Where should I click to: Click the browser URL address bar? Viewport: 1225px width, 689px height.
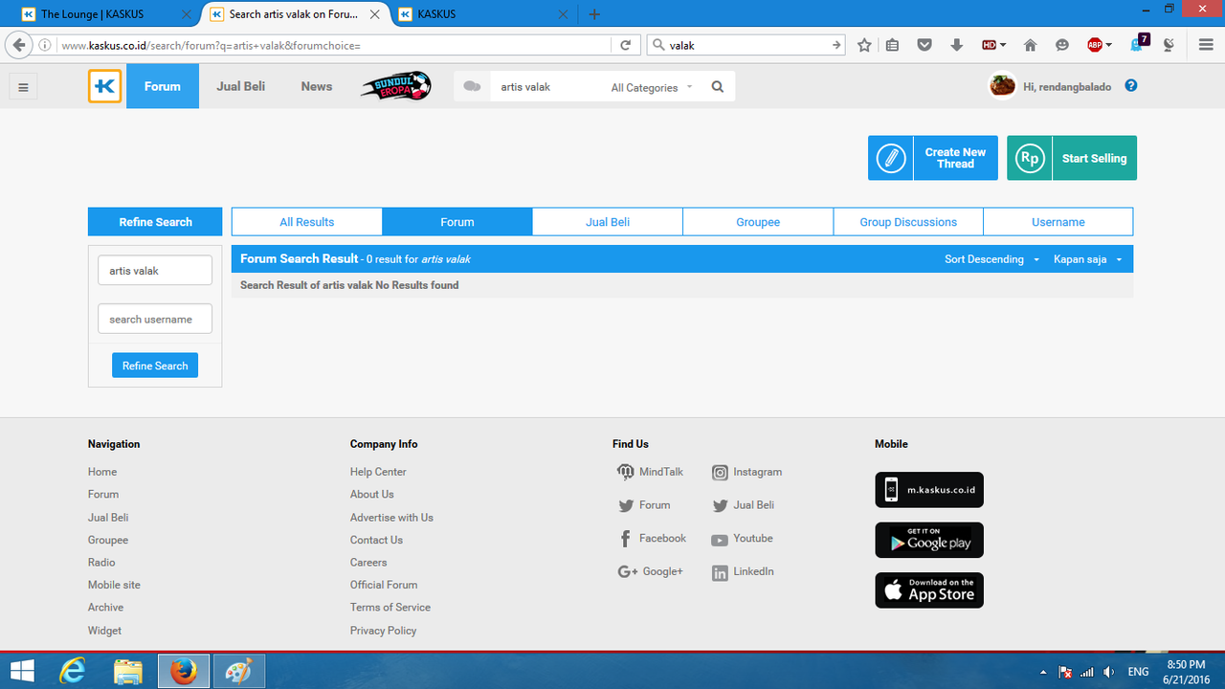(333, 45)
